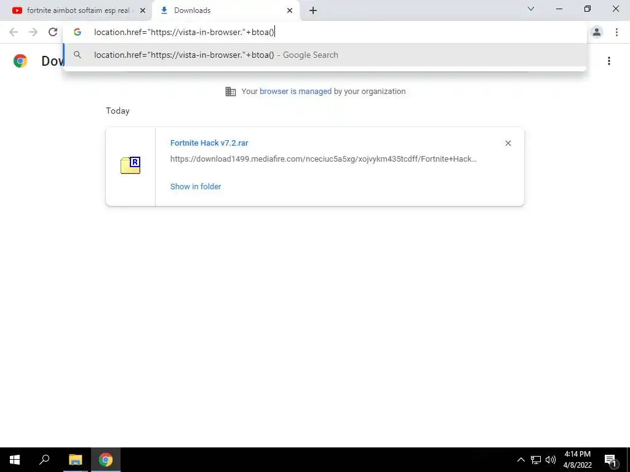Click the Chrome logo on Downloads page

coord(20,61)
